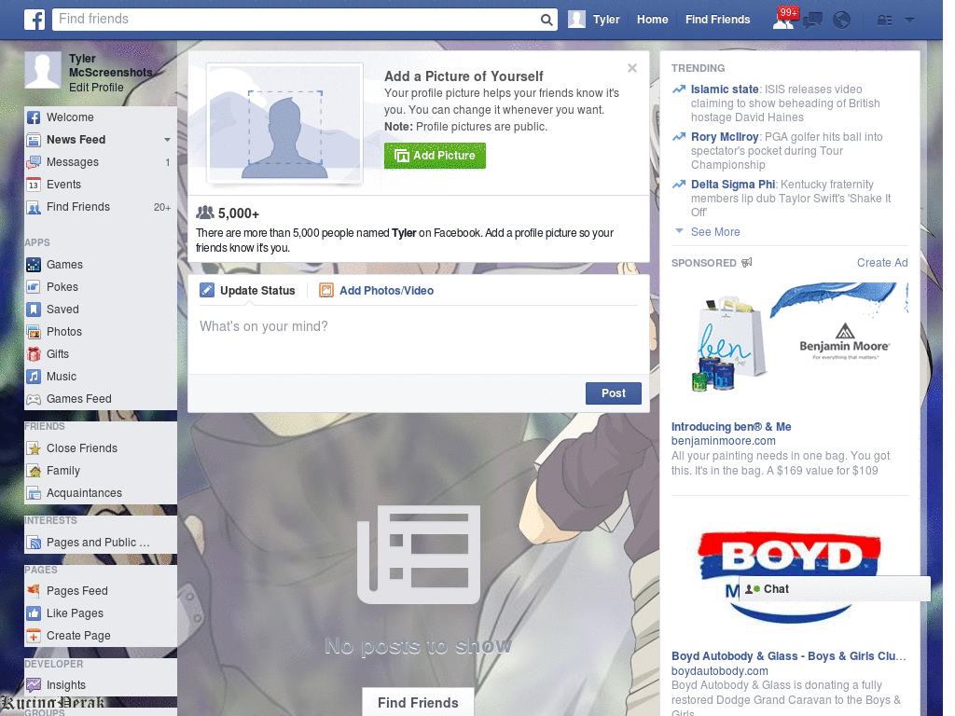Click Create Ad link
Screen dimensions: 955x716
(882, 263)
